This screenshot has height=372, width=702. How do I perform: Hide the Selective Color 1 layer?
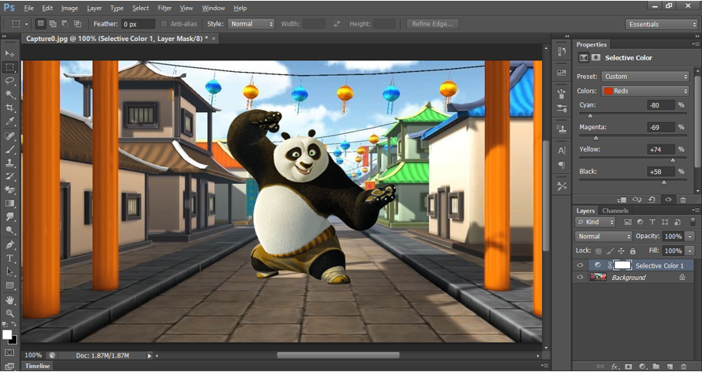coord(580,265)
